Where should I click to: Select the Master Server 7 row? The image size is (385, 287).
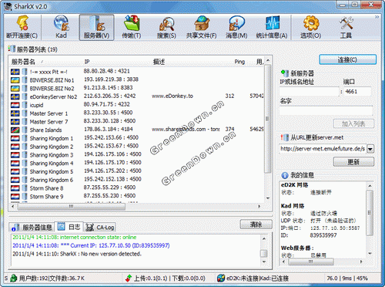[137, 121]
